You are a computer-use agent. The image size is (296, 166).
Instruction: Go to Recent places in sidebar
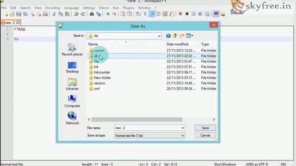(x=72, y=49)
